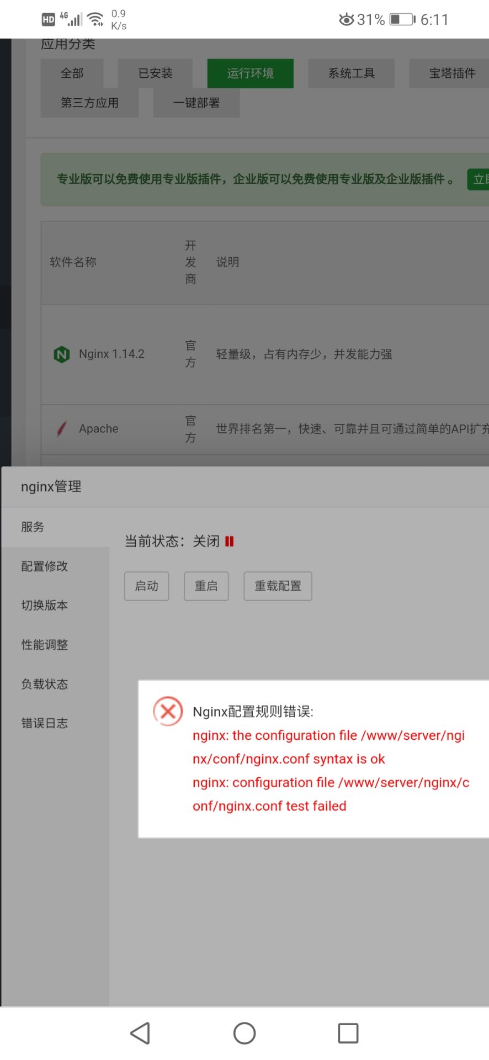
Task: Click the 重启 button
Action: coord(206,586)
